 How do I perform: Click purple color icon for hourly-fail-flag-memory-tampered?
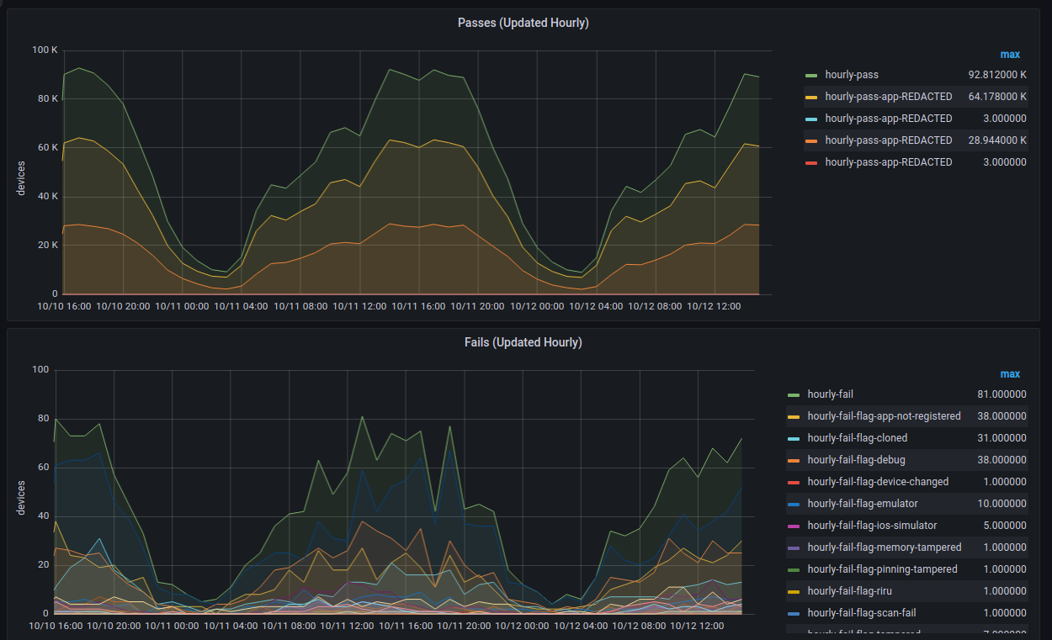(793, 548)
